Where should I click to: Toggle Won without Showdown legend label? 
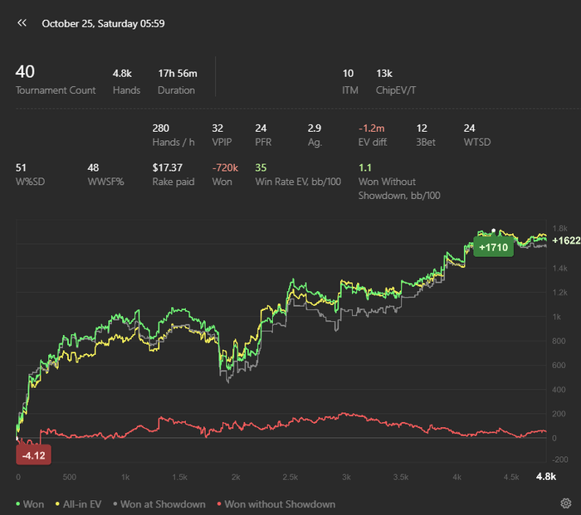280,504
